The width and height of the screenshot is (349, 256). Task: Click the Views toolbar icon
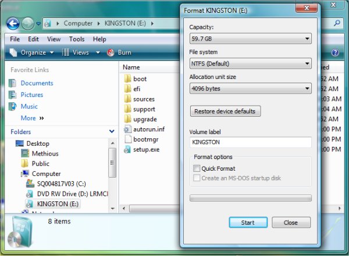[65, 53]
